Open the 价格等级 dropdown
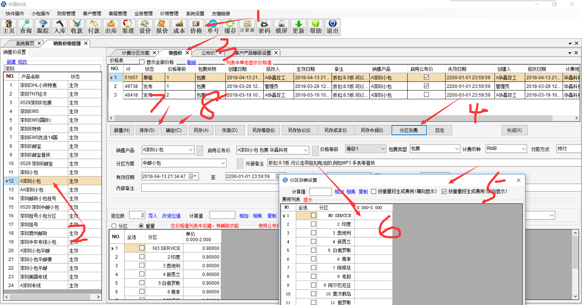This screenshot has height=305, width=582. [383, 149]
